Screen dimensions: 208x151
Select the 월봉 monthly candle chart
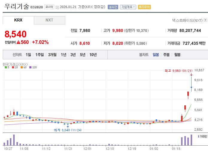click(177, 55)
